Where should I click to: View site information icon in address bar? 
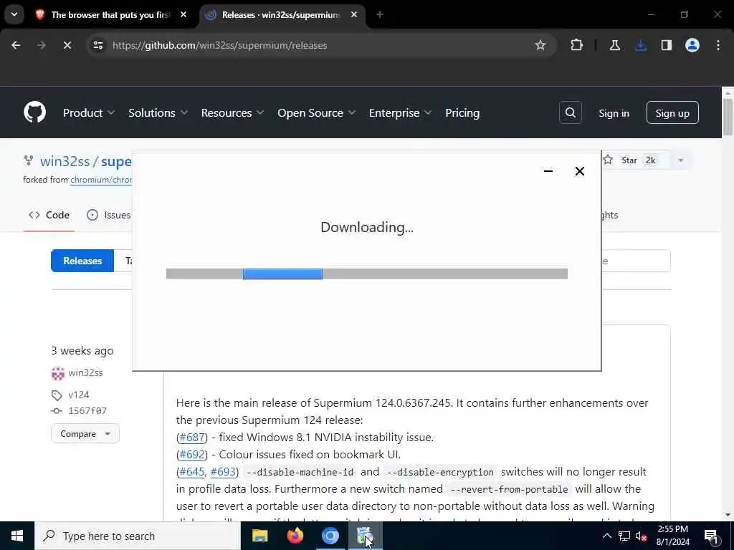(x=97, y=45)
